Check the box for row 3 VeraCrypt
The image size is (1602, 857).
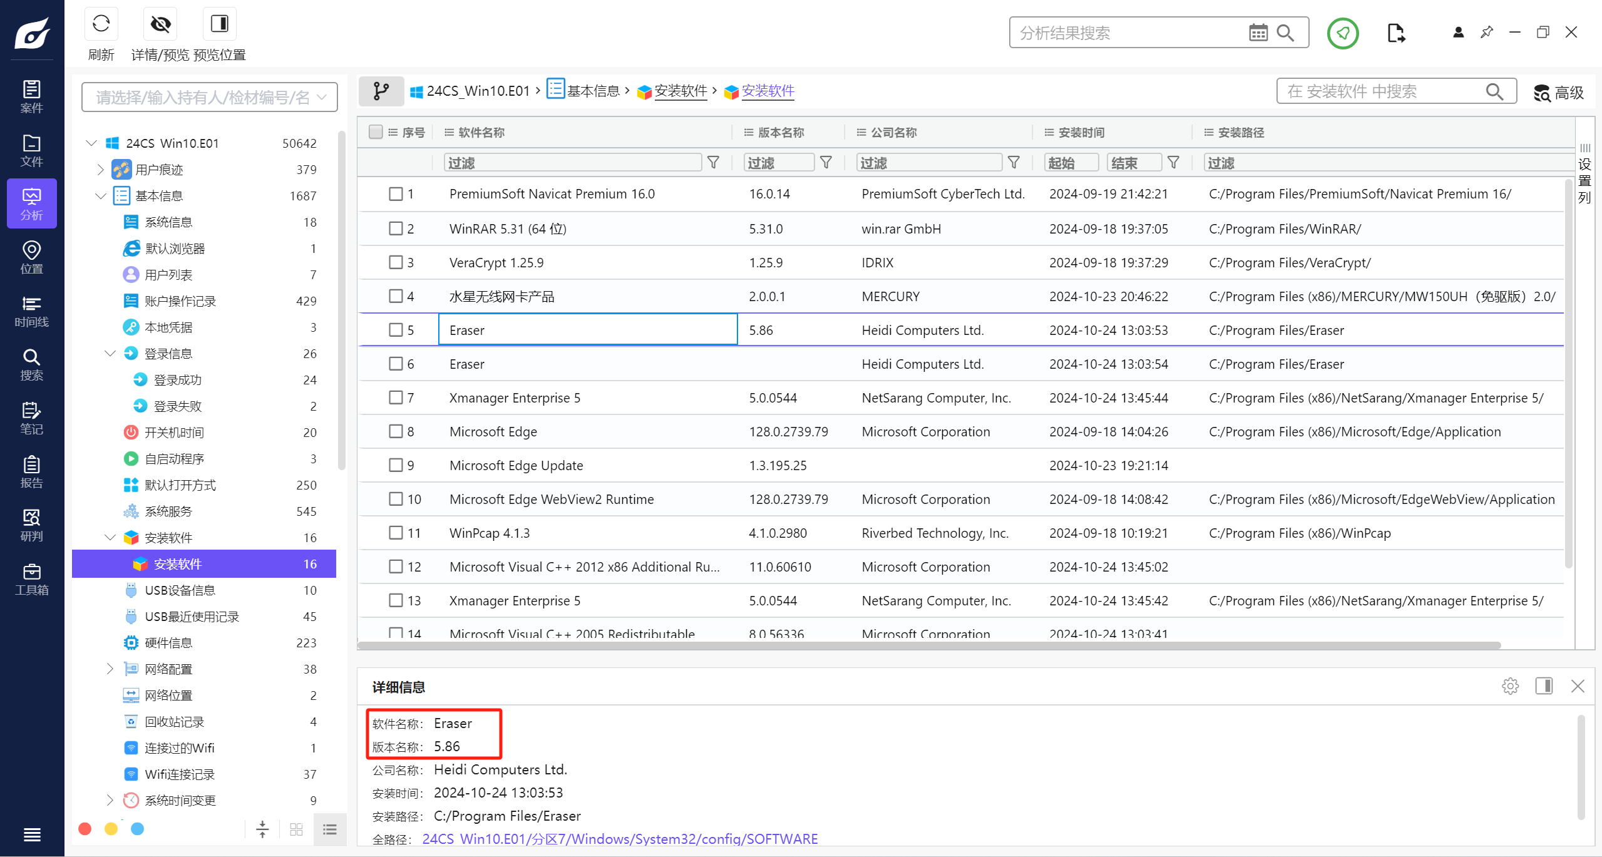(x=396, y=262)
